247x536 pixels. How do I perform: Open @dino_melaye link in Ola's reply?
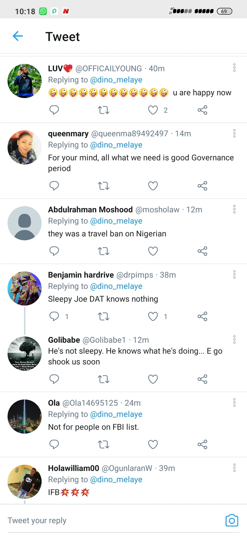point(116,414)
